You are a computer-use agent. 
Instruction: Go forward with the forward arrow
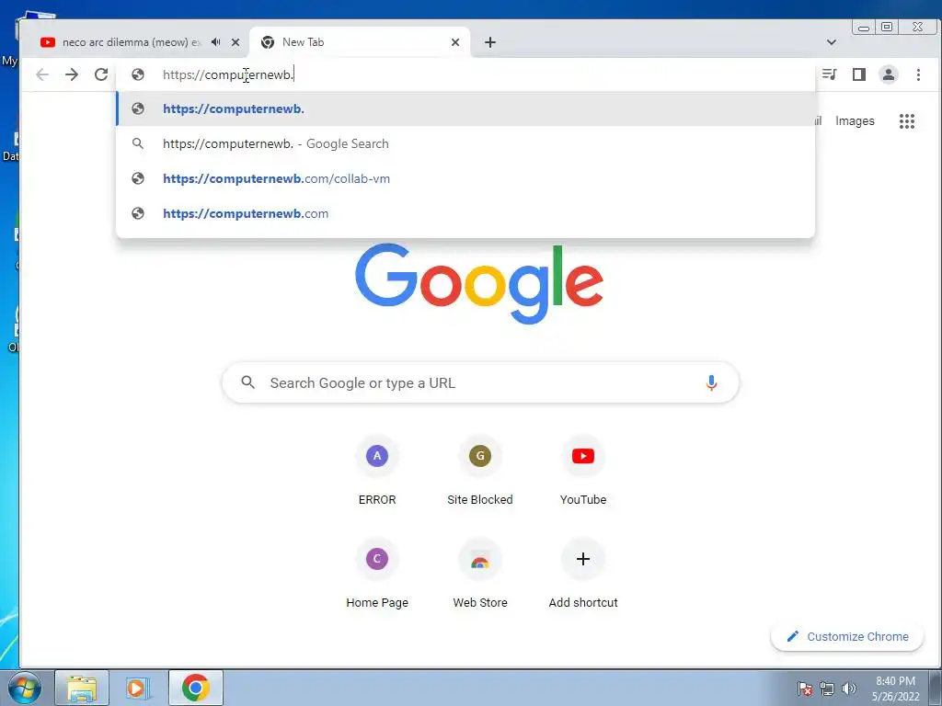[x=72, y=74]
